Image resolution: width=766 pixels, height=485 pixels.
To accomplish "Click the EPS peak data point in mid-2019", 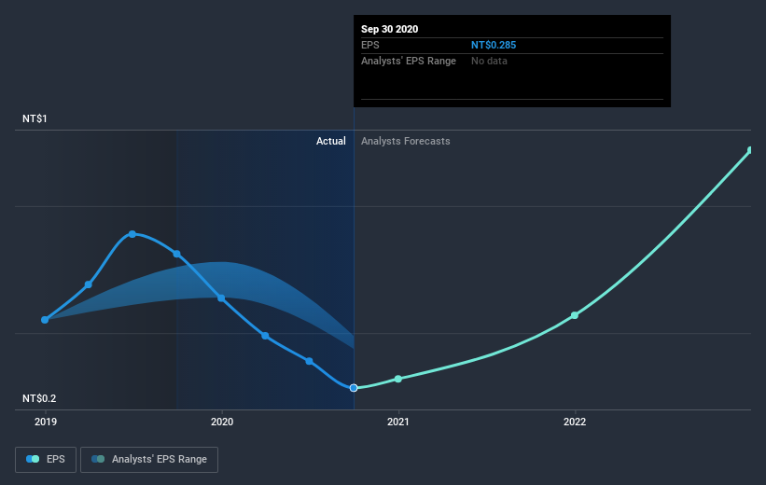I will point(132,234).
